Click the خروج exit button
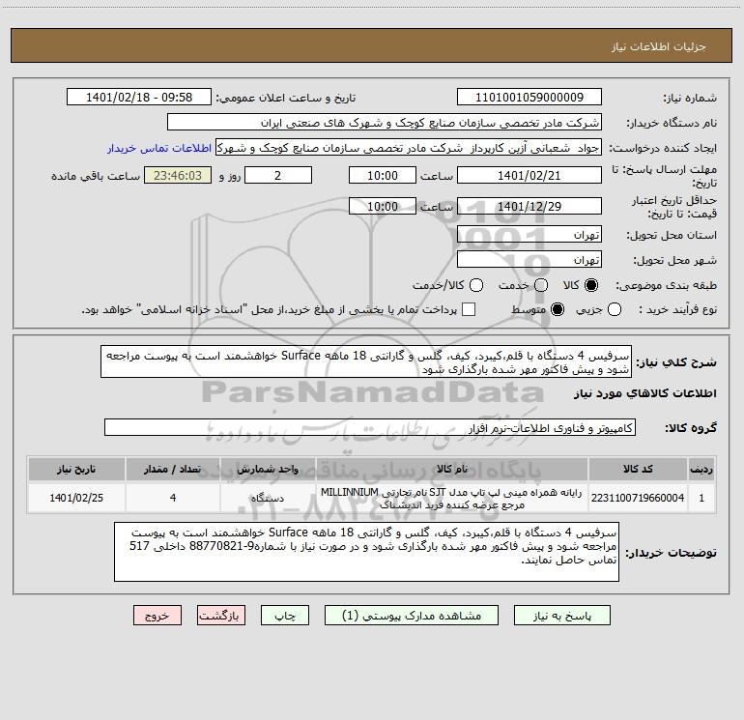Viewport: 744px width, 720px height. tap(157, 616)
